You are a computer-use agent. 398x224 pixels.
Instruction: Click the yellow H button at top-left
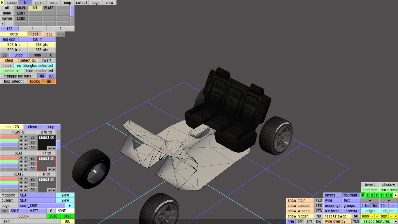pos(2,3)
